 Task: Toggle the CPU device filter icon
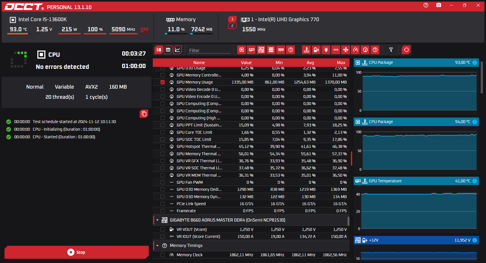(241, 50)
